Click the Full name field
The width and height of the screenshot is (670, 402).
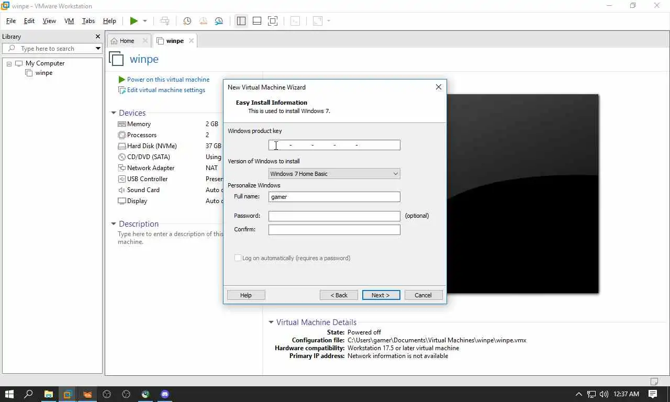click(x=334, y=197)
